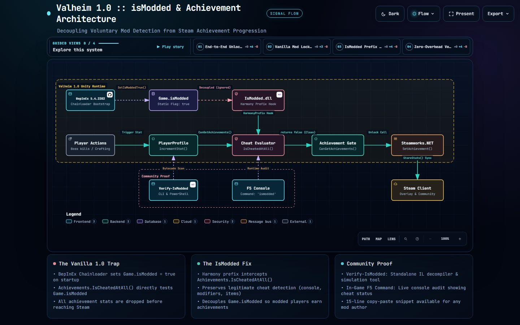Open the Flow layout dropdown

tap(424, 14)
